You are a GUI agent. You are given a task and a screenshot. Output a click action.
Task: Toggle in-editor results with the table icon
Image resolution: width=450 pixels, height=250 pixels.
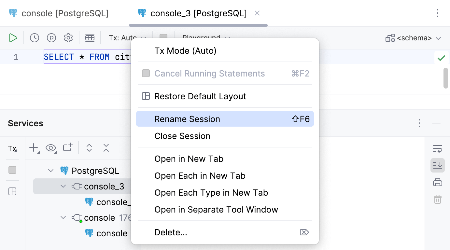tap(90, 37)
